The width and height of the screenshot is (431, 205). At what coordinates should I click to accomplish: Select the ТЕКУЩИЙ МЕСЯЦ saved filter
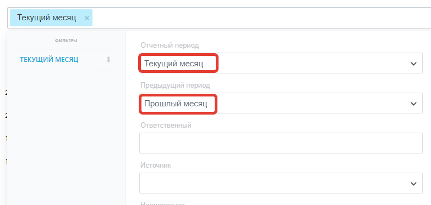tap(49, 59)
